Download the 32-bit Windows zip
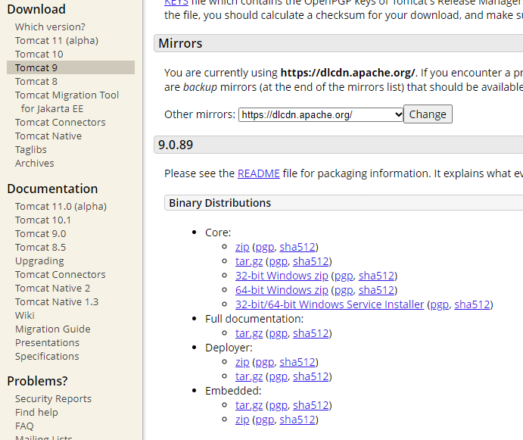Viewport: 523px width, 440px height. [x=282, y=276]
